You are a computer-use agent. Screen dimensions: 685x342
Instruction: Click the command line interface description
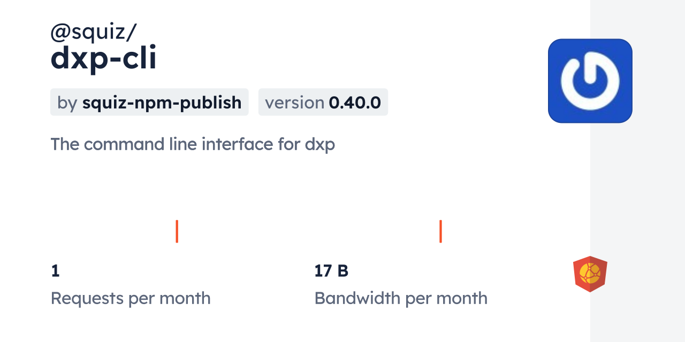point(193,144)
